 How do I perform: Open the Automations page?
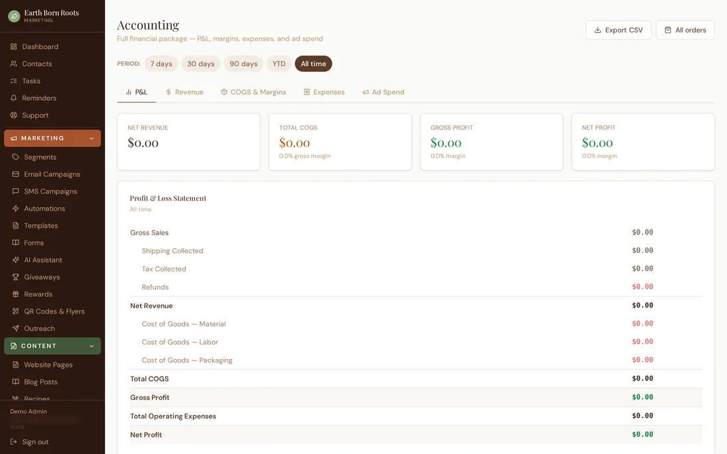pyautogui.click(x=52, y=209)
